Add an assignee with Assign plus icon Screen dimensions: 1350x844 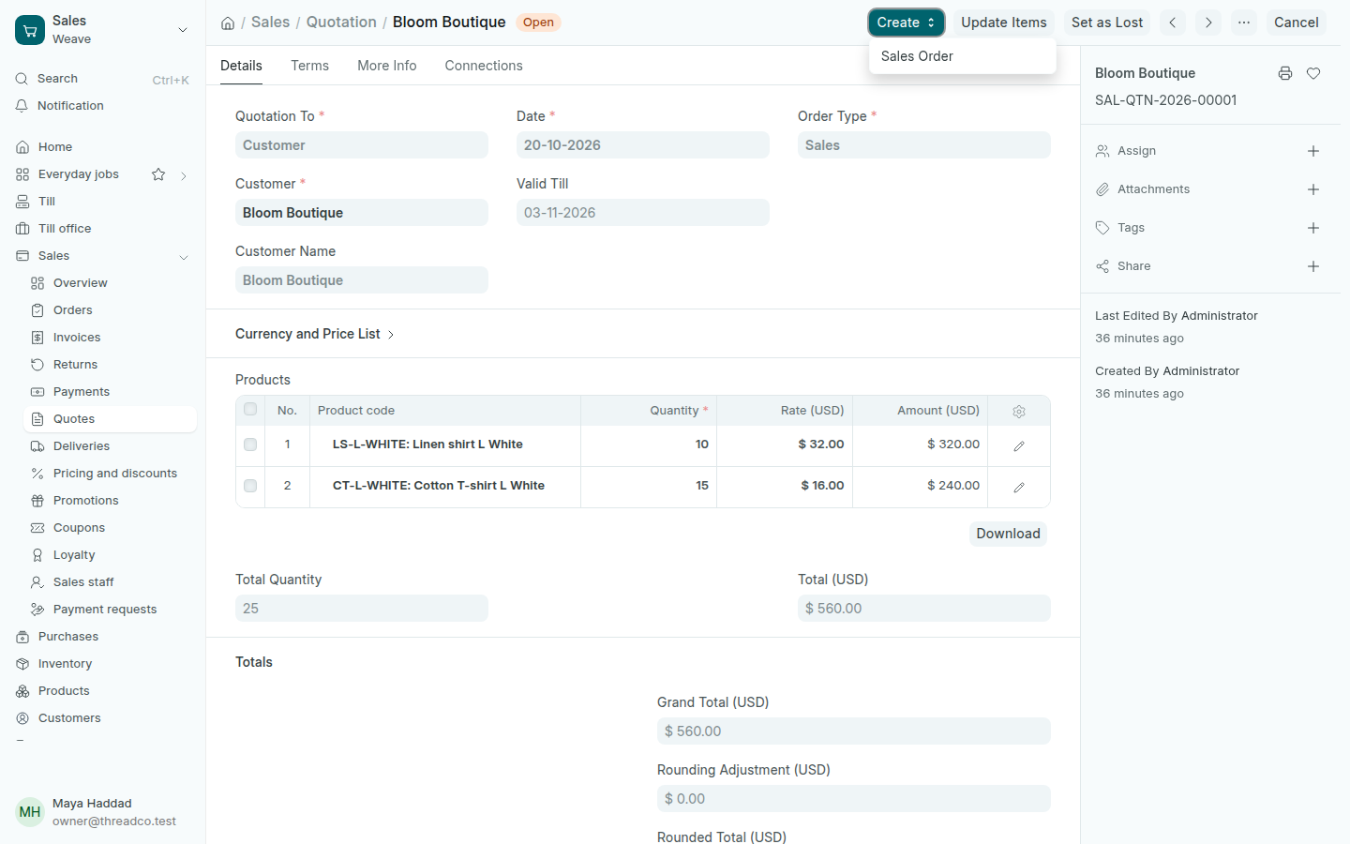[x=1313, y=151]
